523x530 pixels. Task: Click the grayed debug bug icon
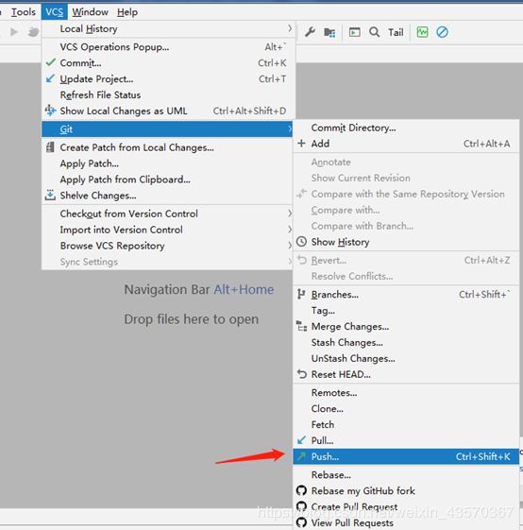tap(33, 32)
